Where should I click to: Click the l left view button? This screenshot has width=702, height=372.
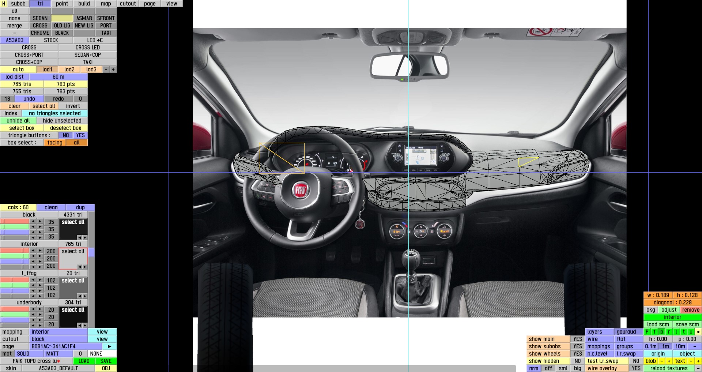(x=676, y=332)
